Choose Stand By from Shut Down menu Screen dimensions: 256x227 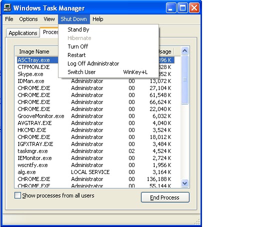pyautogui.click(x=108, y=29)
